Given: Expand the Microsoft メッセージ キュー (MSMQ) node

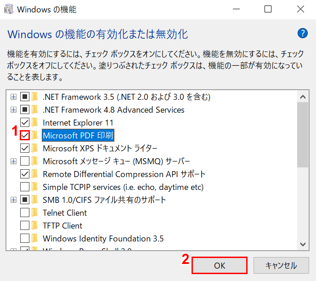Looking at the screenshot, I should point(13,161).
